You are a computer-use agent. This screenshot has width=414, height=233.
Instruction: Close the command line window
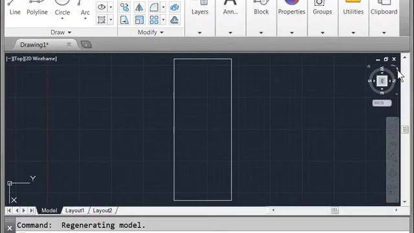click(x=10, y=228)
